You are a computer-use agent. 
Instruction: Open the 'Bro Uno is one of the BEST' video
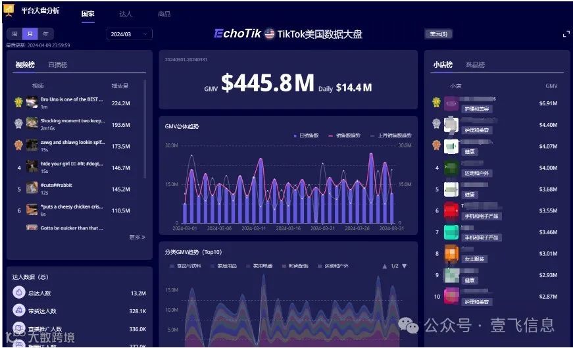pos(72,99)
